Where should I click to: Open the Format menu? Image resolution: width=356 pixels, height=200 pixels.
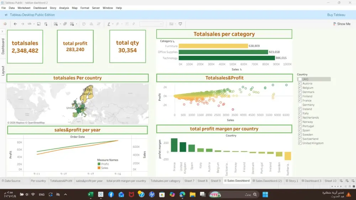point(85,8)
